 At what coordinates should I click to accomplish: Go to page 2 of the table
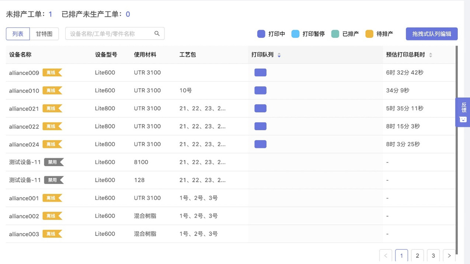tap(417, 256)
